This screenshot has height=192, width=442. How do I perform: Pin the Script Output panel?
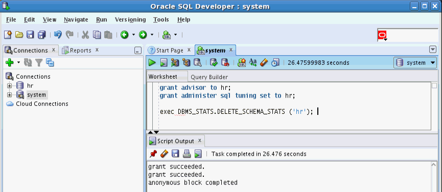click(153, 154)
